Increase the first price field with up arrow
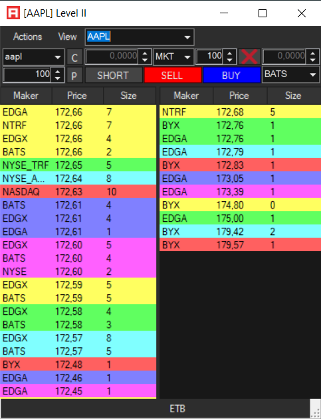 pyautogui.click(x=145, y=53)
